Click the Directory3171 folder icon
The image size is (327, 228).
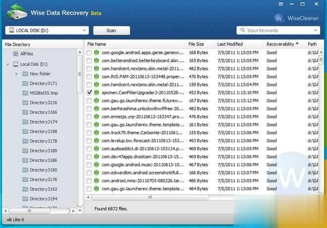(25, 83)
